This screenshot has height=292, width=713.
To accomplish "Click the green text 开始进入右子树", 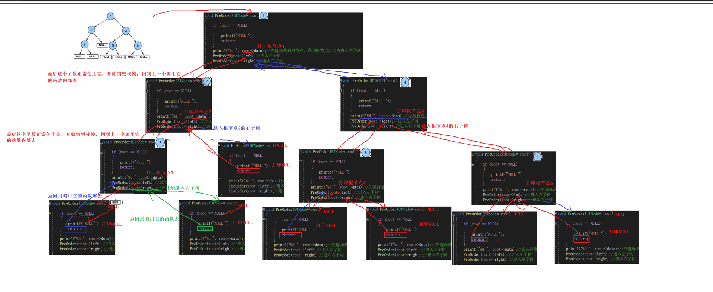I will point(182,188).
